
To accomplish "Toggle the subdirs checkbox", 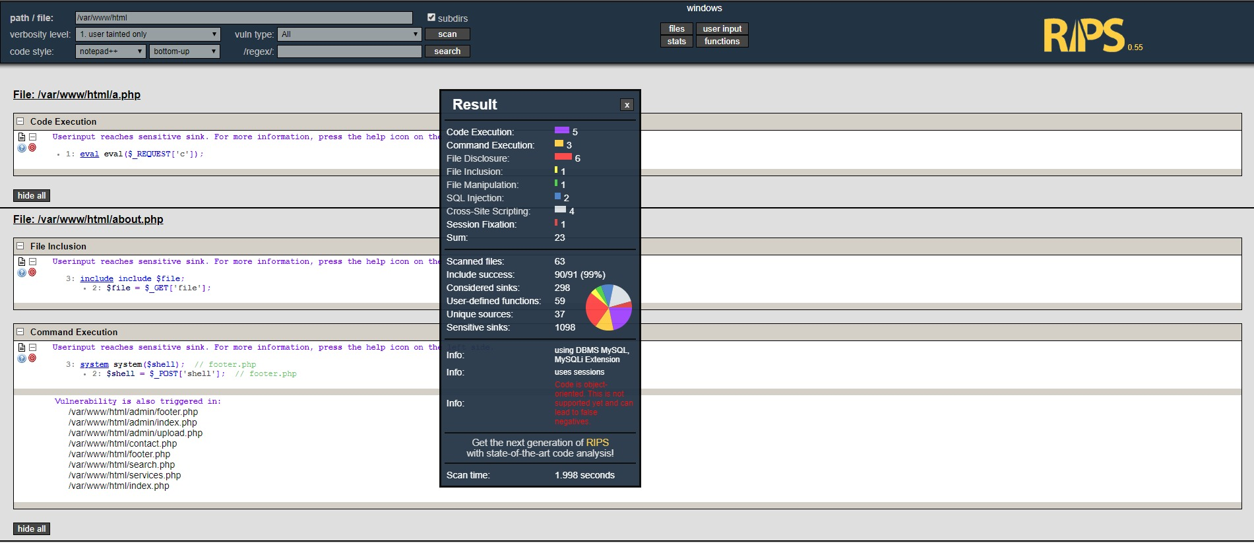I will click(431, 18).
